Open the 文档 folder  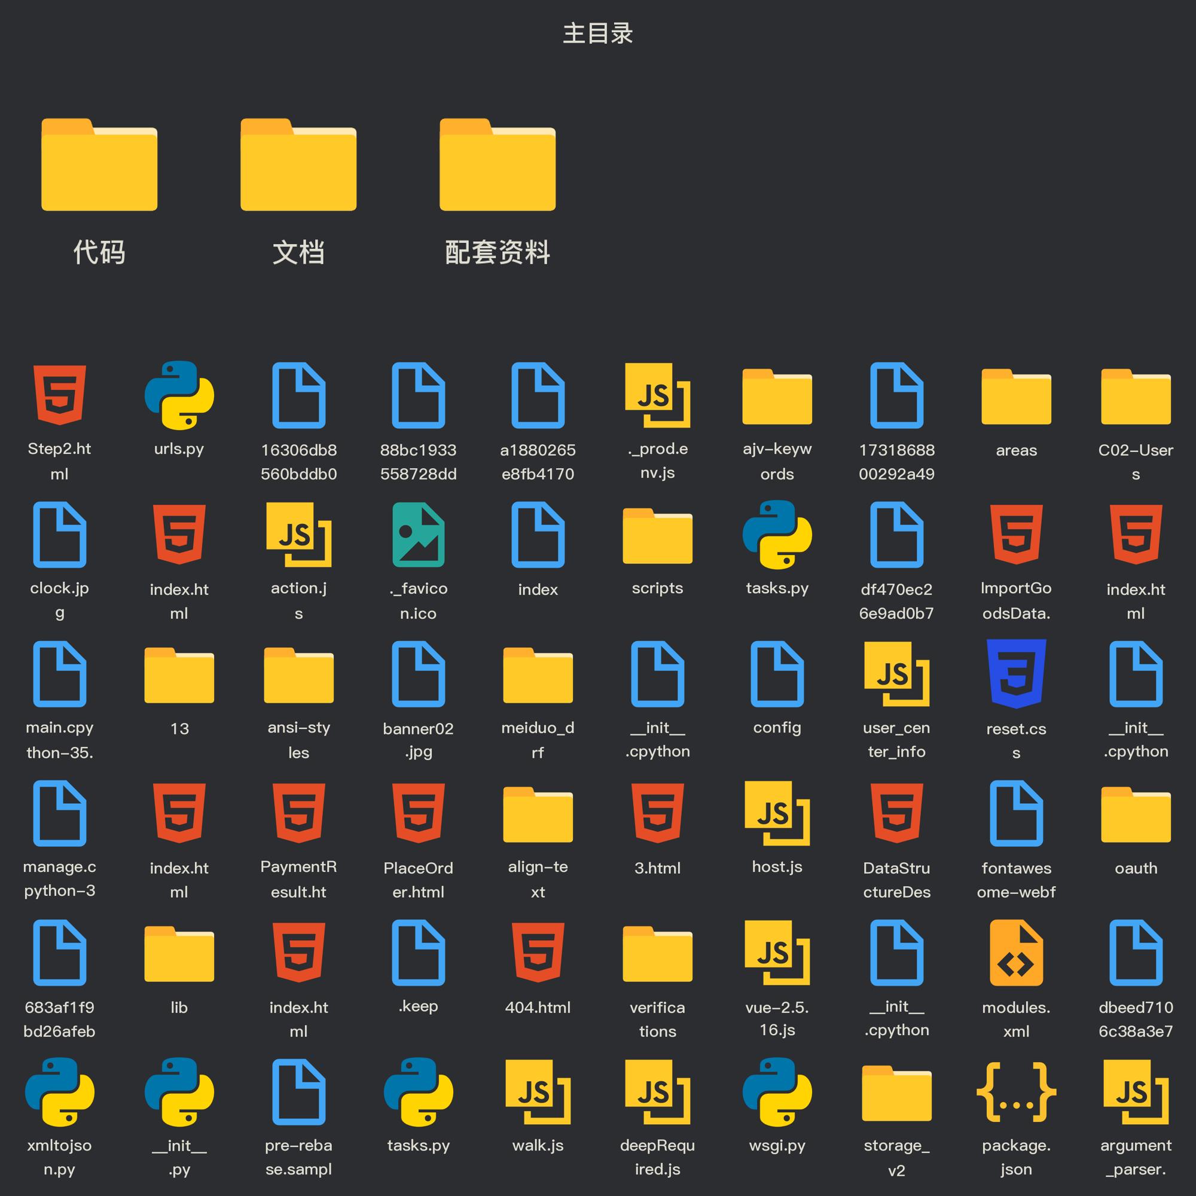298,164
